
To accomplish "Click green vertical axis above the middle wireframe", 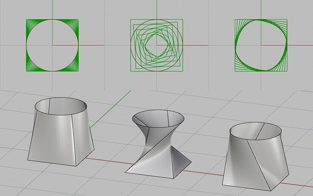I will tap(157, 9).
